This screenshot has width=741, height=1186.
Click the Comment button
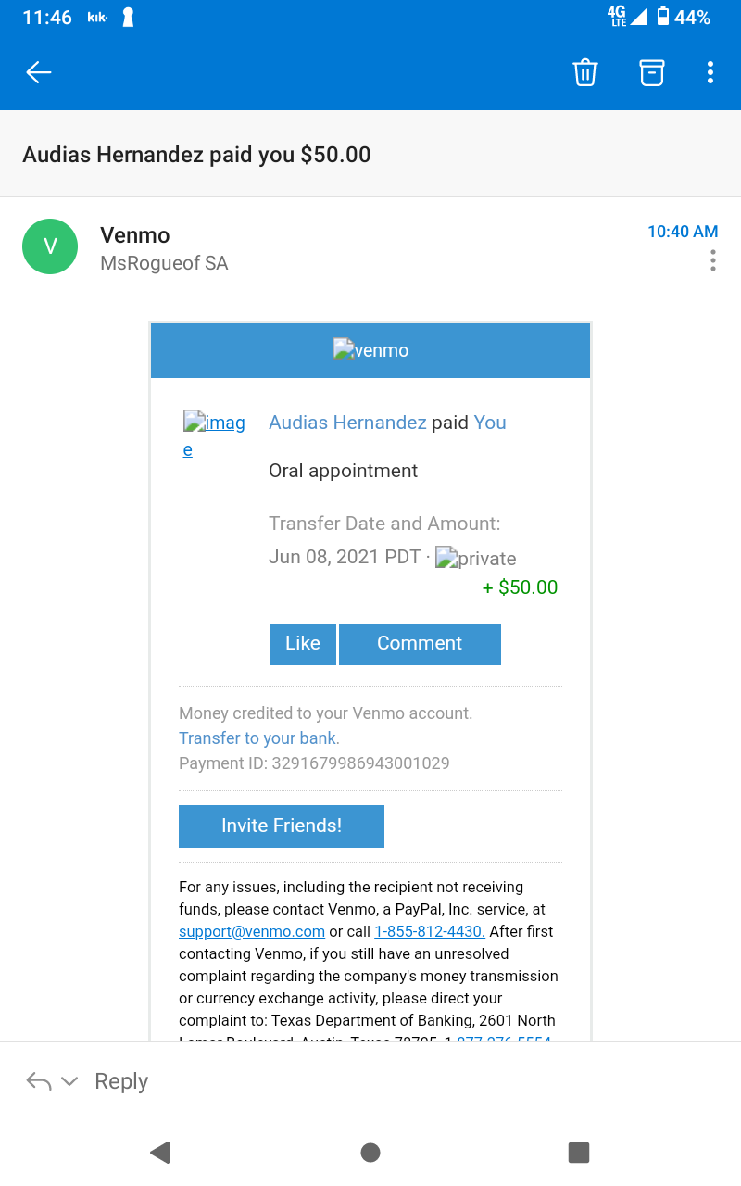(x=420, y=644)
